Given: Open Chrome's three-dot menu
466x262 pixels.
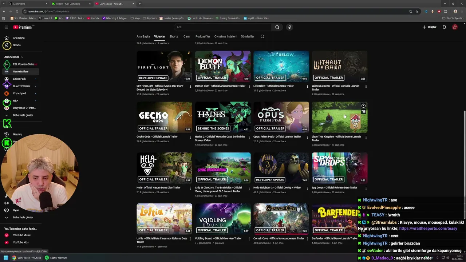Looking at the screenshot, I should pos(462,11).
